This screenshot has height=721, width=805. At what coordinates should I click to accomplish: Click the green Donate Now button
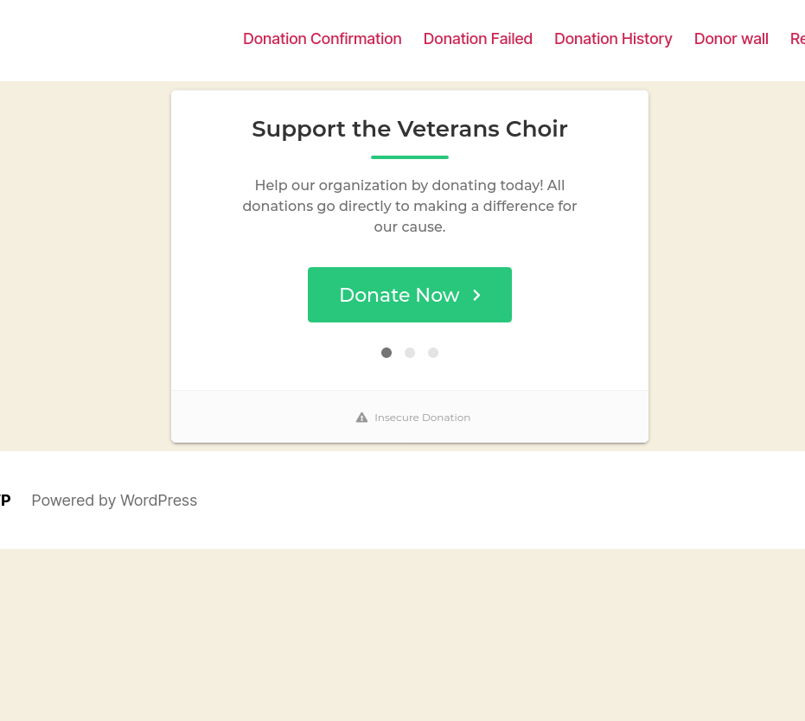[x=410, y=295]
